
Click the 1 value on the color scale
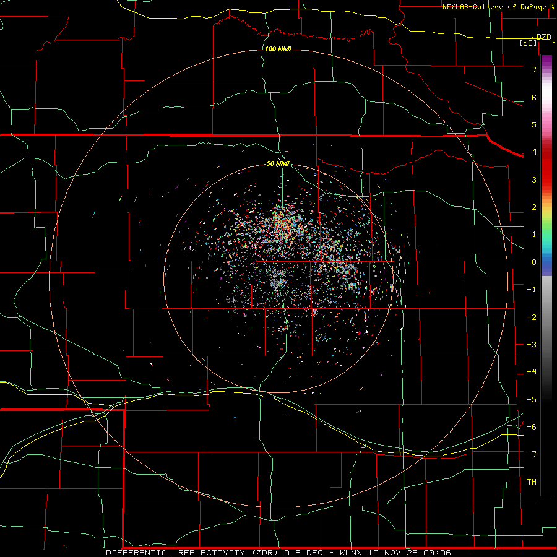pyautogui.click(x=534, y=235)
